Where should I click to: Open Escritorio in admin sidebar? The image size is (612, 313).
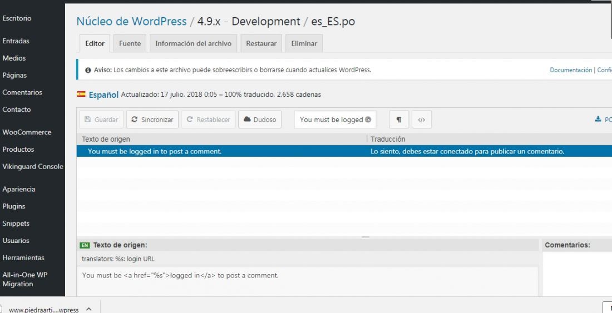(x=17, y=18)
